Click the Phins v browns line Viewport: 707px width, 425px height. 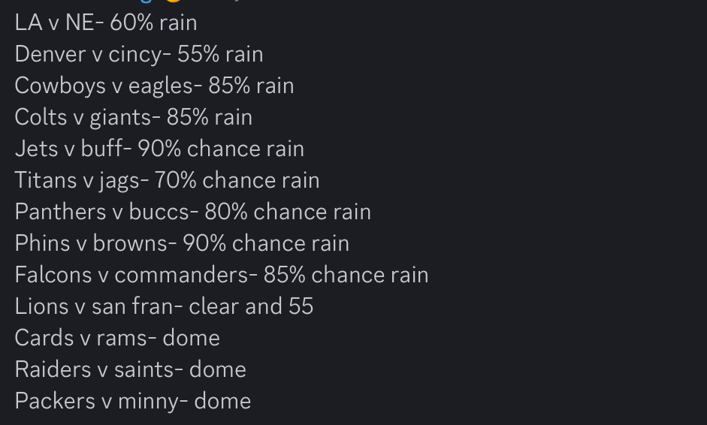[x=182, y=243]
